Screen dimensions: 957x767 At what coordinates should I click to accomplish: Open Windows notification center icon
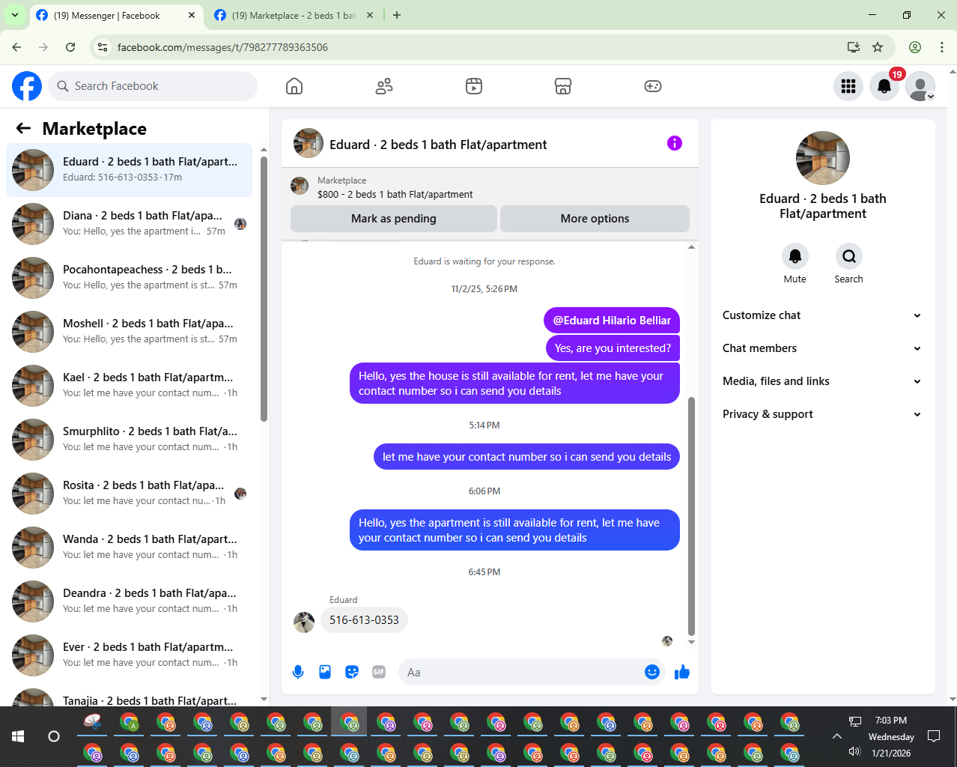pos(934,736)
